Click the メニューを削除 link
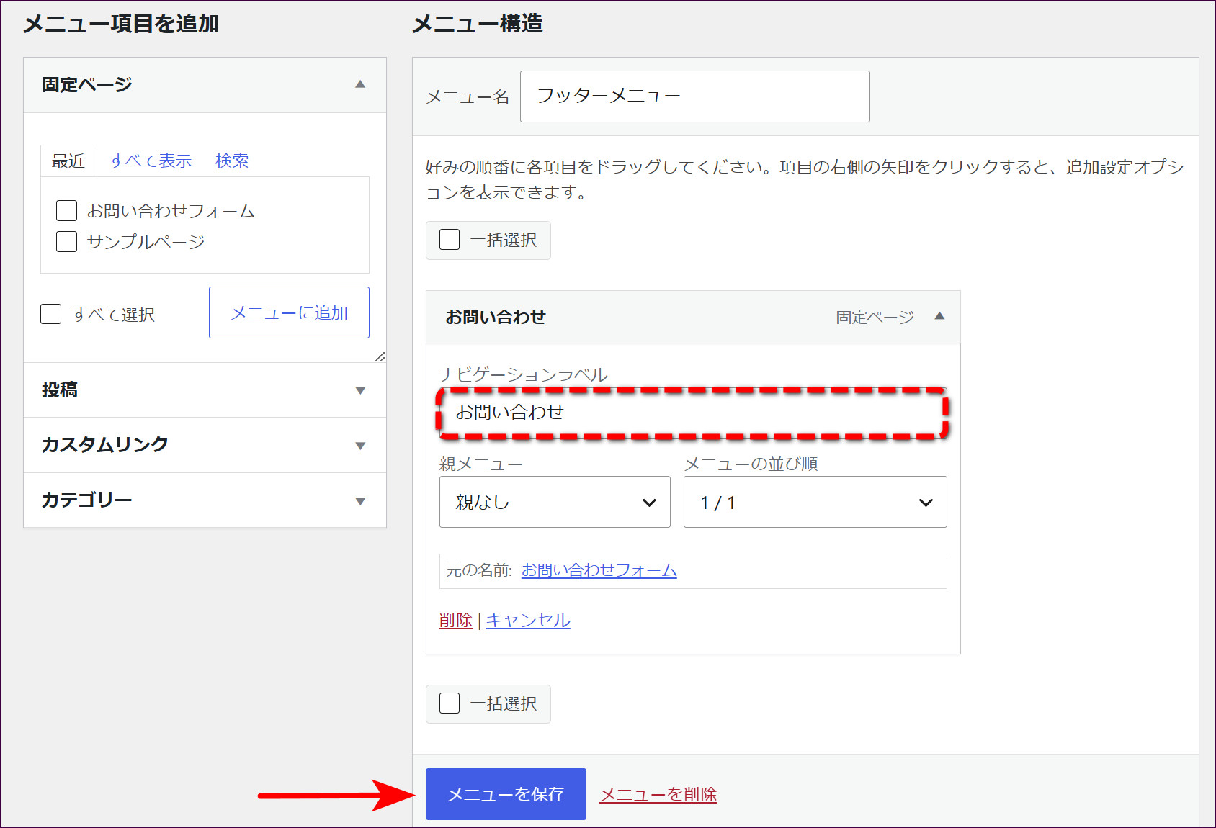Screen dimensions: 1216x828 click(658, 794)
